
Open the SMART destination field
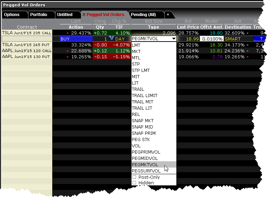click(x=233, y=39)
